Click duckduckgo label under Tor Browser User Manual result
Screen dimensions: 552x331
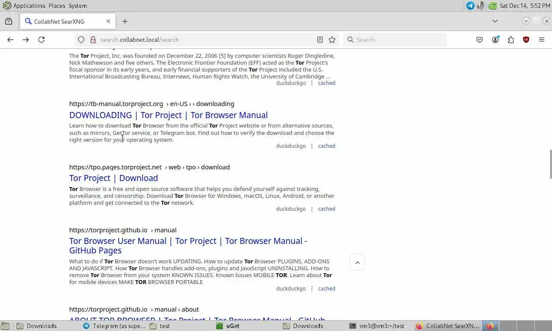tap(291, 288)
